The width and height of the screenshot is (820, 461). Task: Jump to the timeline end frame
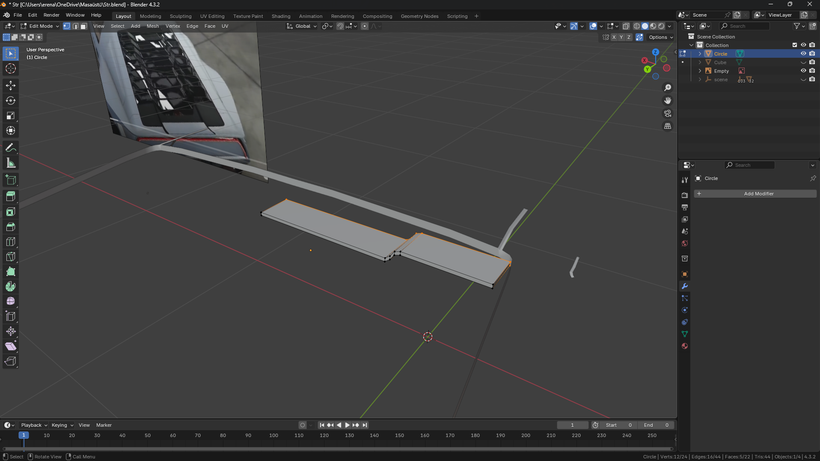pyautogui.click(x=365, y=425)
